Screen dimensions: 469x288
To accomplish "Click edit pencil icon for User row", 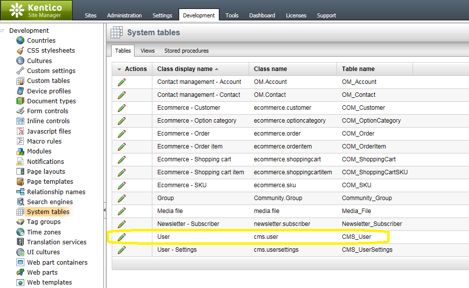I will [122, 237].
